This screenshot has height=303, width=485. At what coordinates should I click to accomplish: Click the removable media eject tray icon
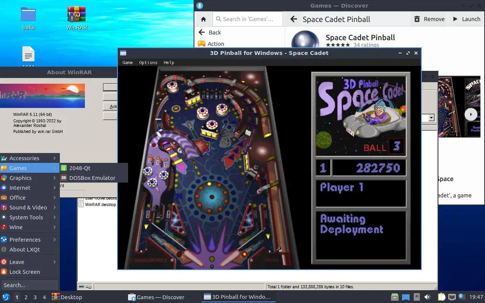tap(416, 297)
